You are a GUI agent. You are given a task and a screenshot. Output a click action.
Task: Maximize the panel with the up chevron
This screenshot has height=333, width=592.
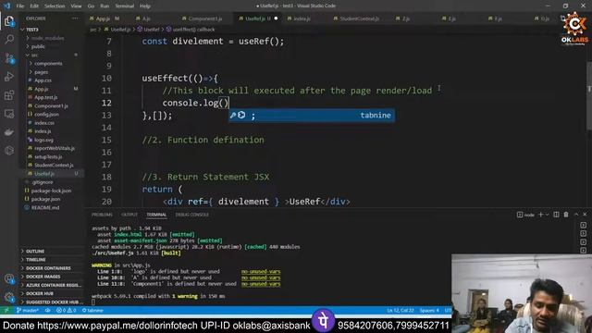coord(576,214)
